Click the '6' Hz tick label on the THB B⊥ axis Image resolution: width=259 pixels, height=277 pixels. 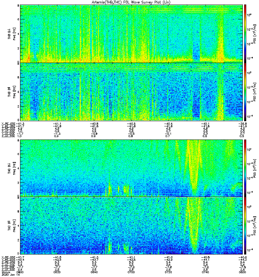click(18, 19)
